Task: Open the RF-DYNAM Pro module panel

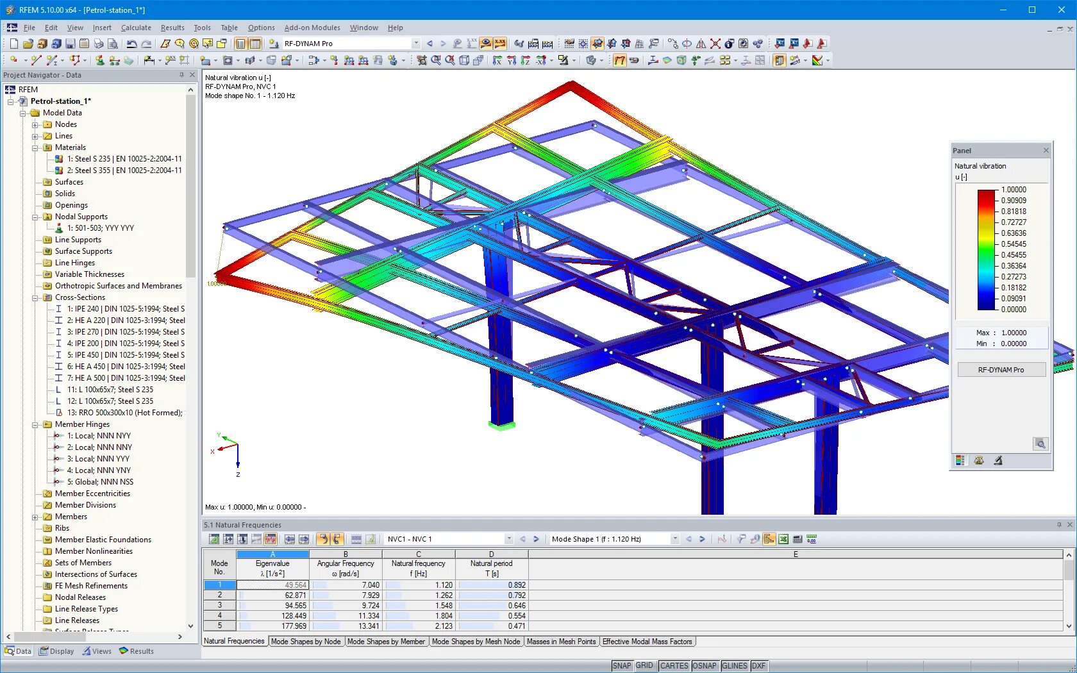Action: (x=1001, y=369)
